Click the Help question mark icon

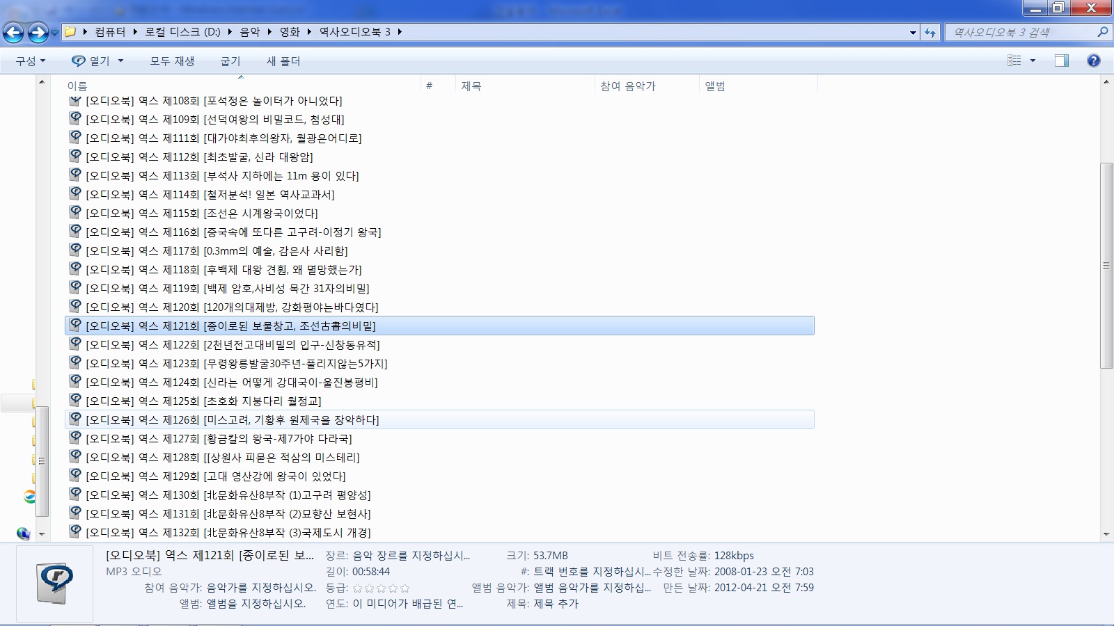[x=1093, y=61]
